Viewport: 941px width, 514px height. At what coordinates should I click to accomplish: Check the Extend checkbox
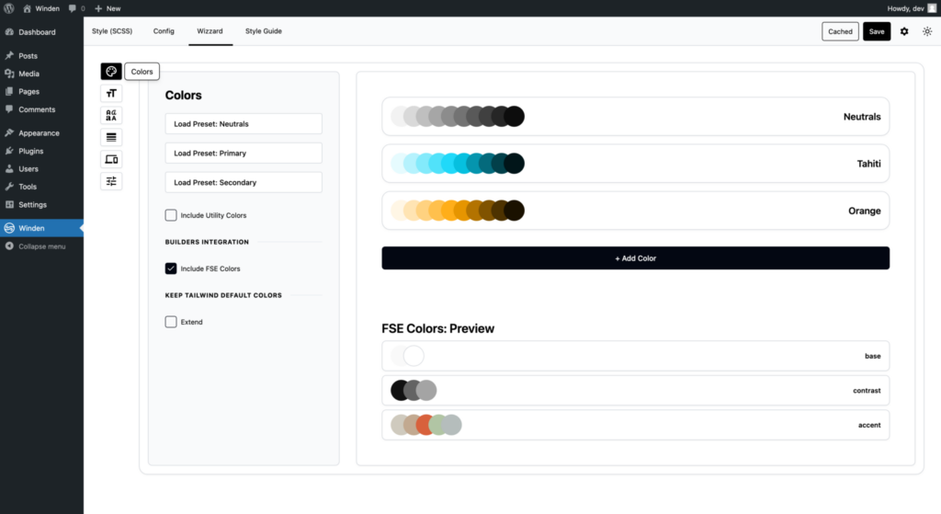pos(171,322)
